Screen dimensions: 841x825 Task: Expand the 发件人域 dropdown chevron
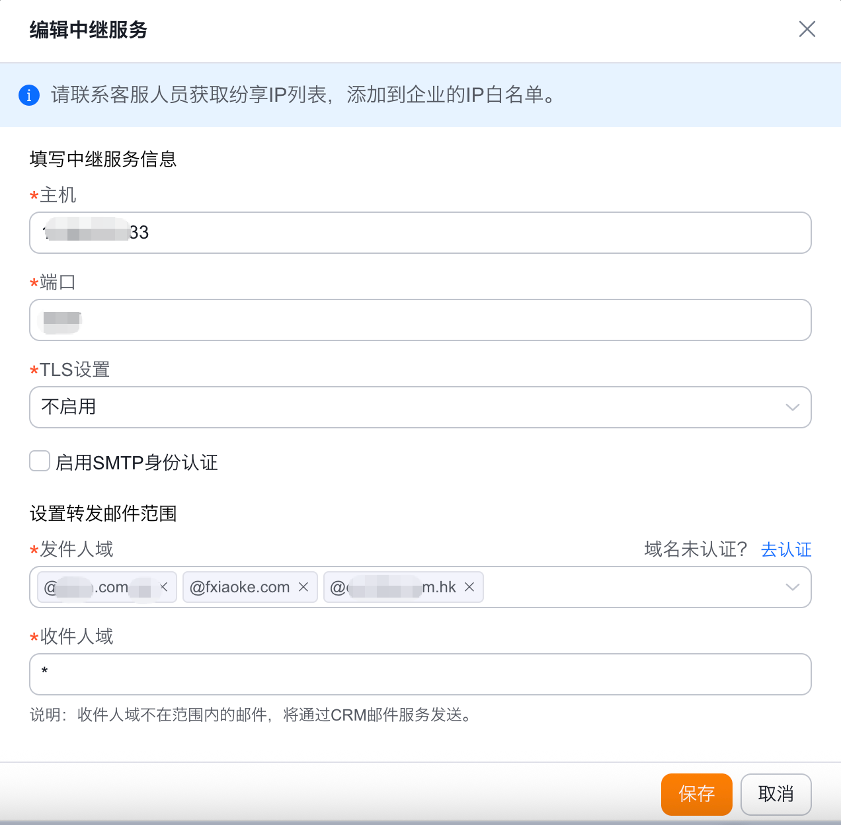coord(792,587)
